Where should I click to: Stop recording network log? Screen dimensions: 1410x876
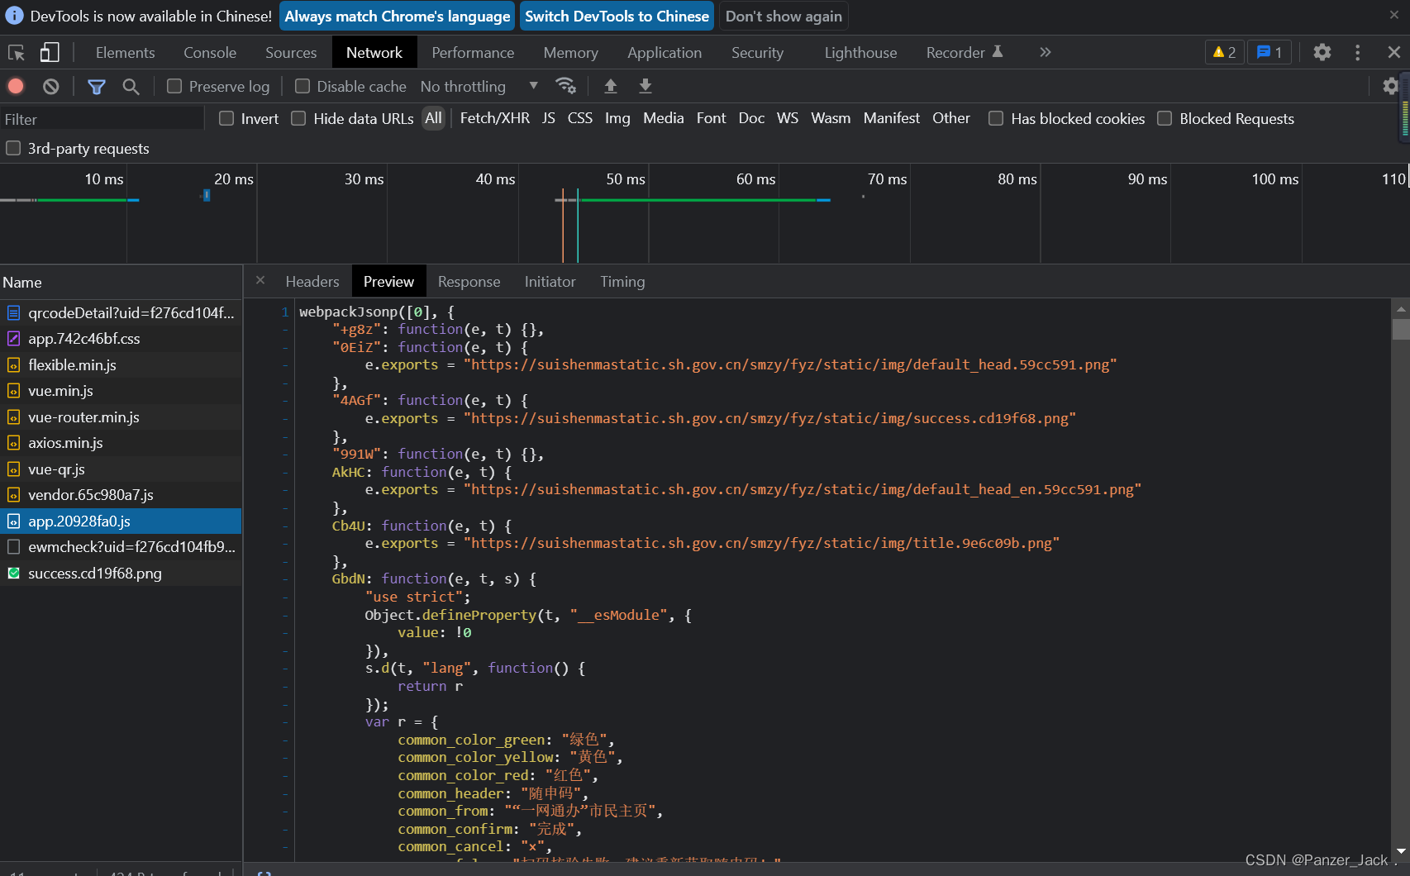coord(16,86)
